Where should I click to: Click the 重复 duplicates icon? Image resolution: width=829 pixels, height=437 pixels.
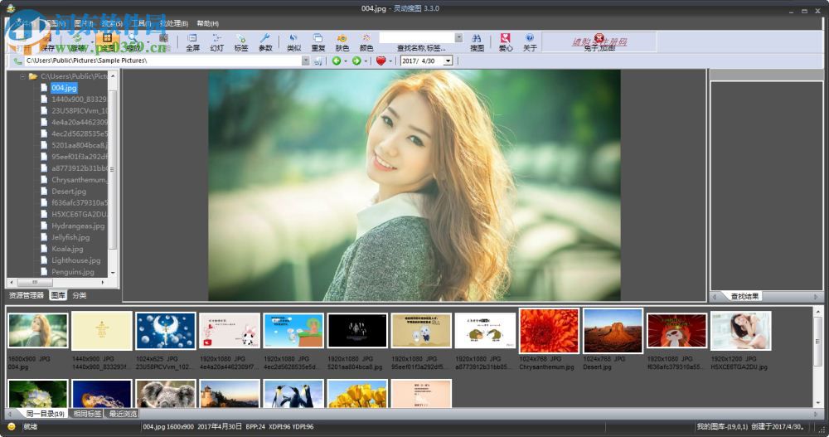[318, 41]
